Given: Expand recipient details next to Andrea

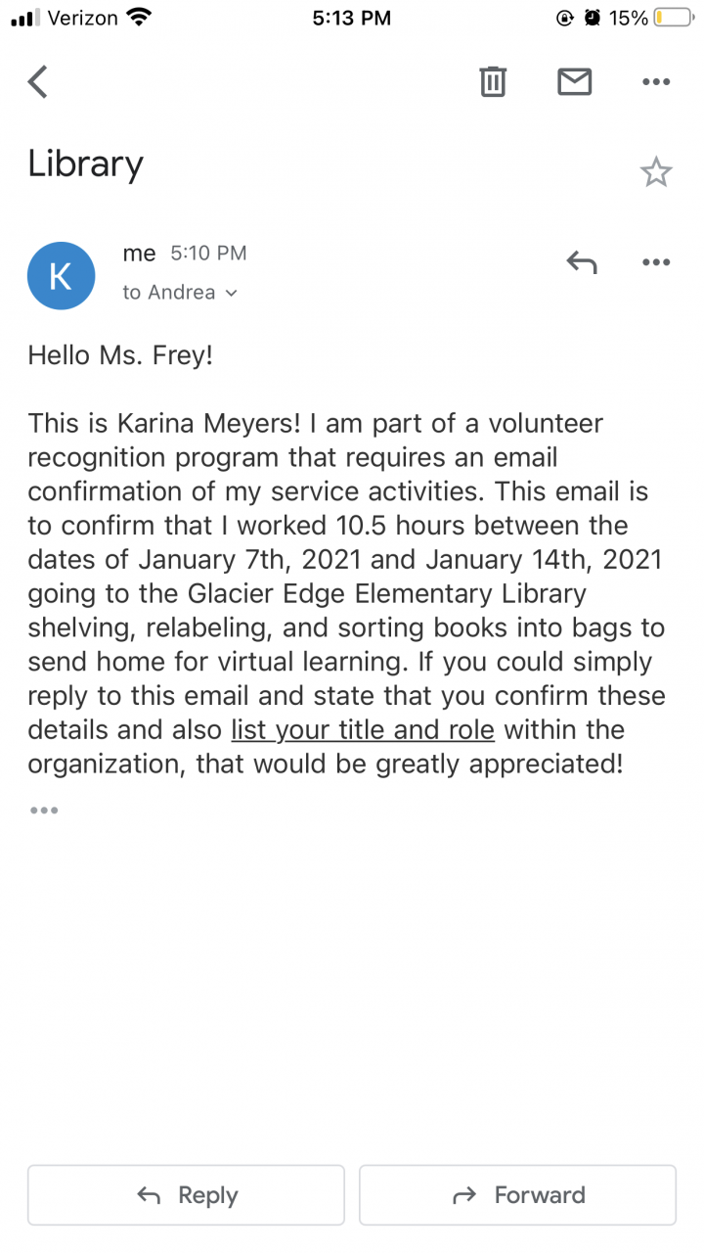Looking at the screenshot, I should click(x=232, y=293).
